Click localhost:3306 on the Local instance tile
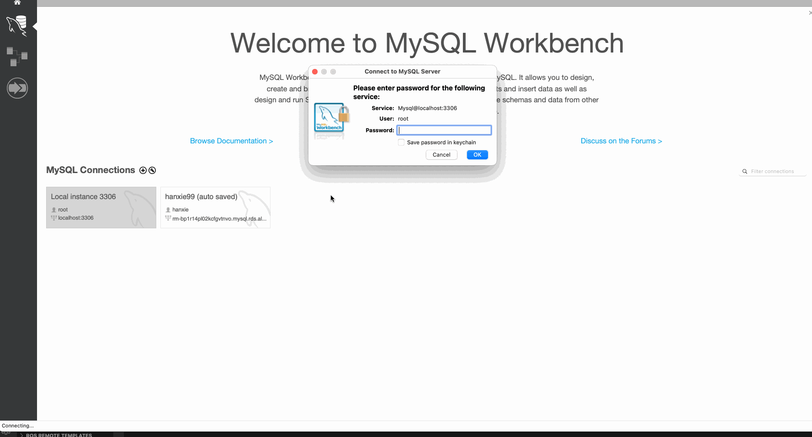The width and height of the screenshot is (812, 437). 76,218
